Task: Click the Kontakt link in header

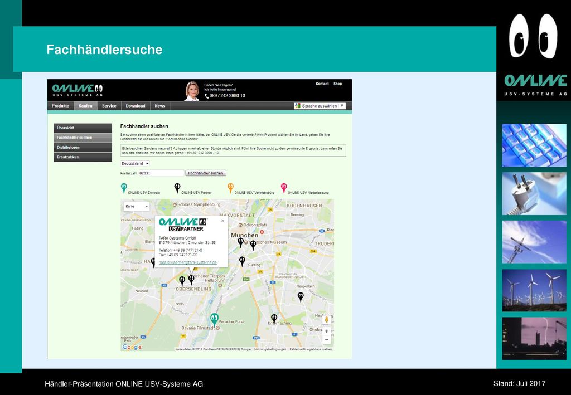Action: pyautogui.click(x=322, y=84)
